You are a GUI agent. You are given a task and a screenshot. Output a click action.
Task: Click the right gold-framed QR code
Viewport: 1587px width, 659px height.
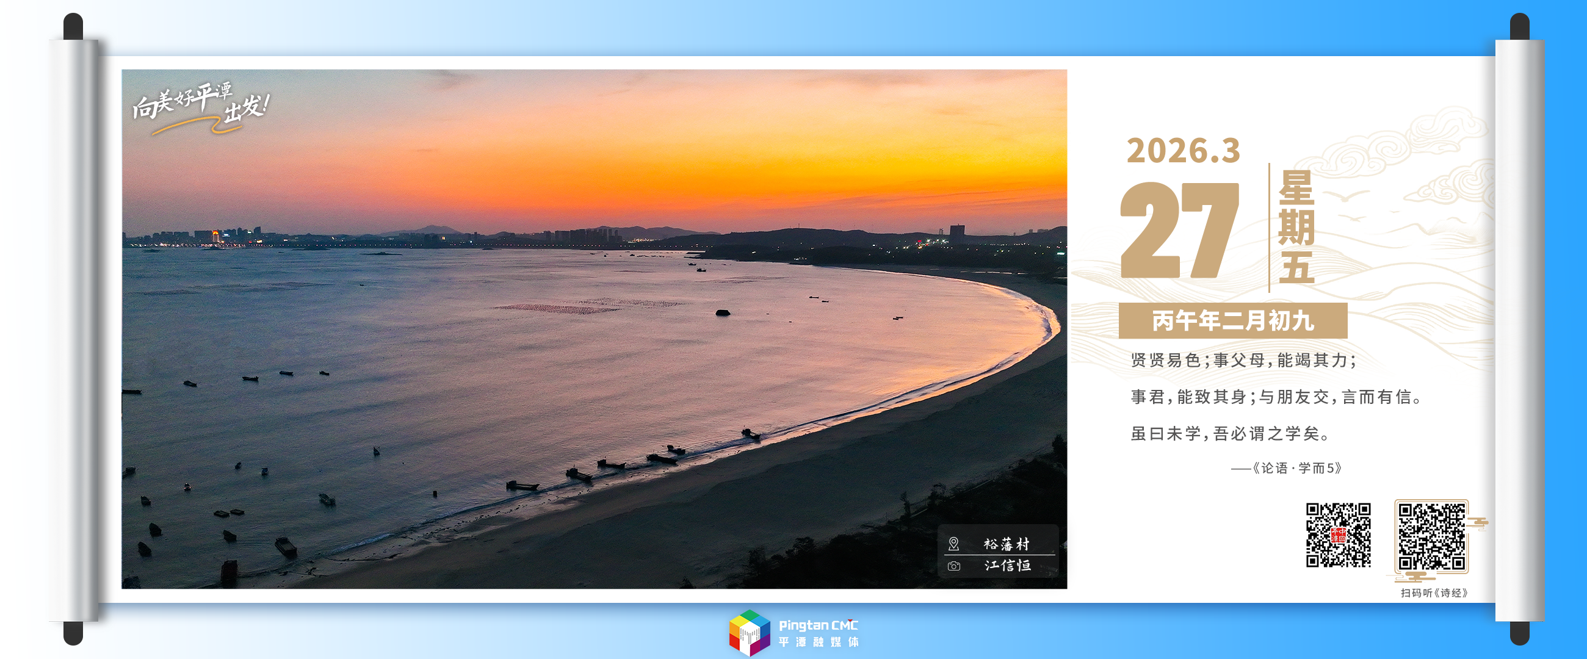pos(1431,536)
